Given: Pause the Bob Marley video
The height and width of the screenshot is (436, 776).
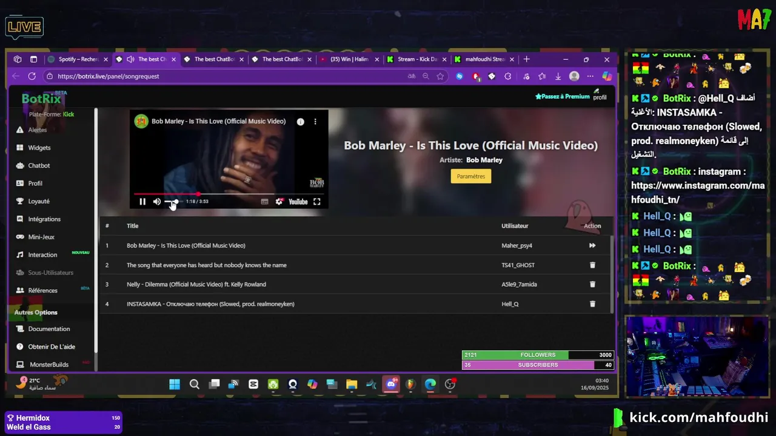Looking at the screenshot, I should click(x=142, y=202).
